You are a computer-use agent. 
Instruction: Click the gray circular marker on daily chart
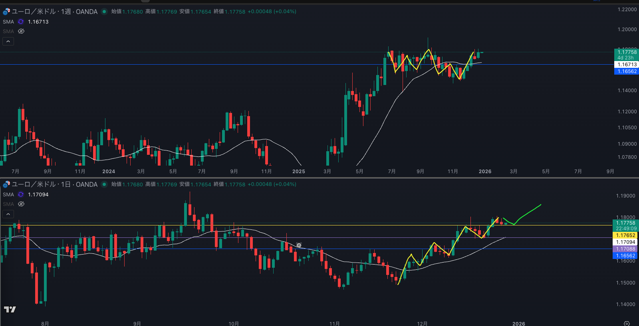click(x=299, y=245)
